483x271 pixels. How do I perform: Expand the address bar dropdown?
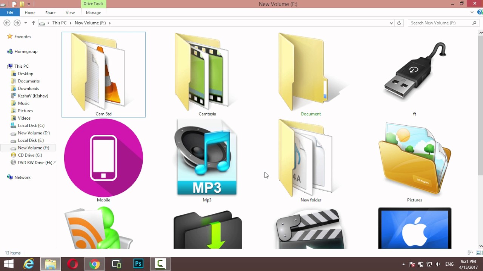tap(391, 23)
